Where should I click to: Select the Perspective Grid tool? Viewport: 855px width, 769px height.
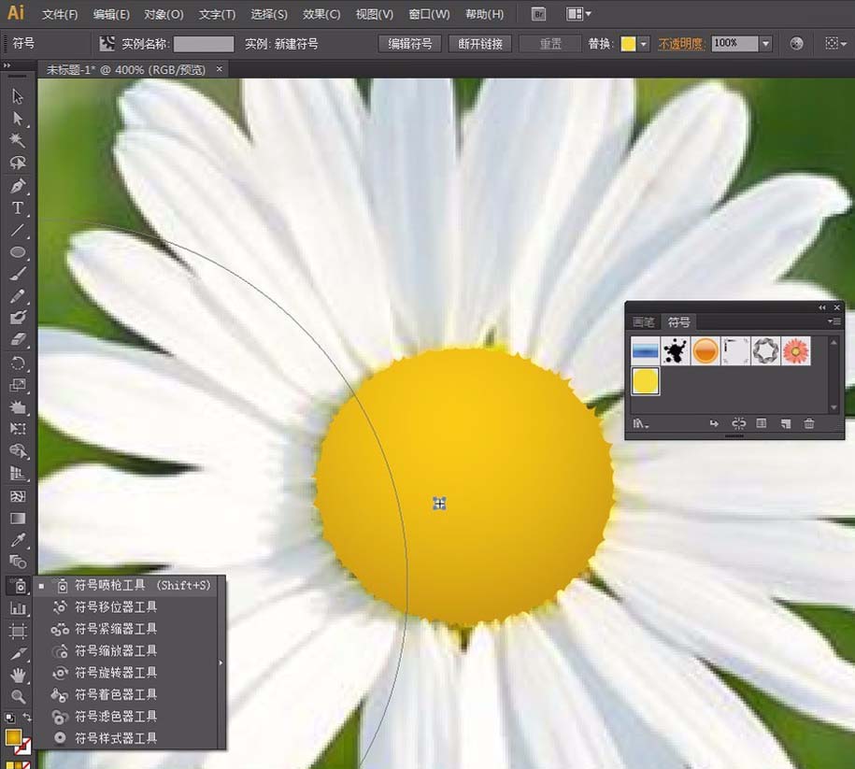(18, 474)
